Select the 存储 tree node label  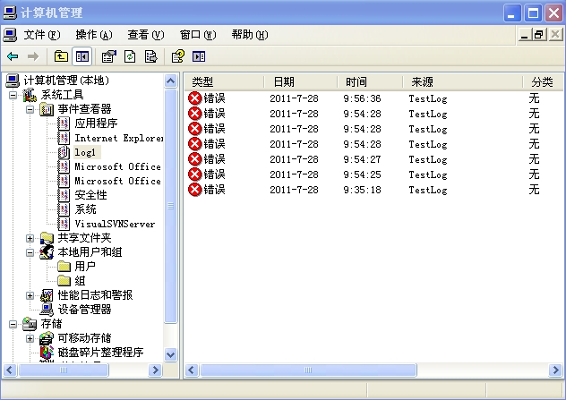(x=51, y=324)
